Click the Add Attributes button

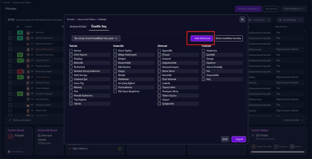(202, 38)
